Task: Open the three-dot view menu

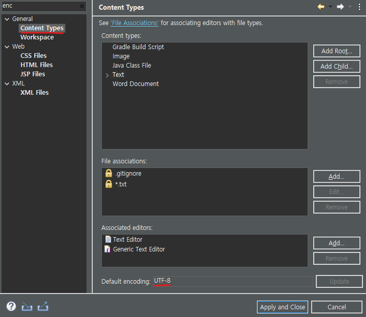Action: pyautogui.click(x=359, y=7)
